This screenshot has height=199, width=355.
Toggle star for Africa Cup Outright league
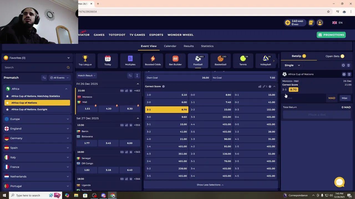7,109
